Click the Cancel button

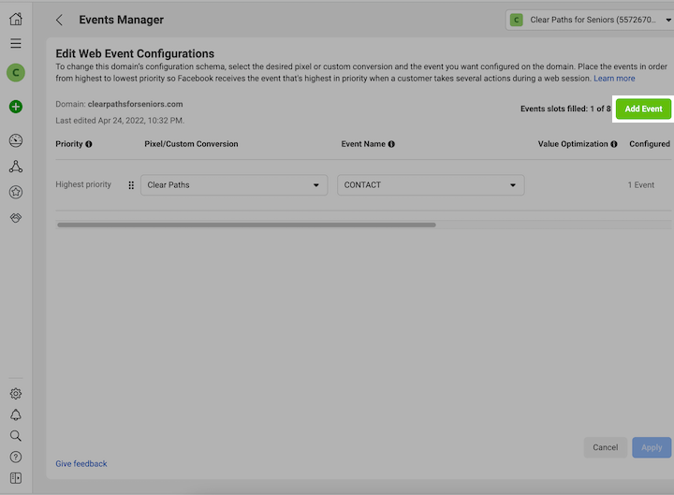605,447
